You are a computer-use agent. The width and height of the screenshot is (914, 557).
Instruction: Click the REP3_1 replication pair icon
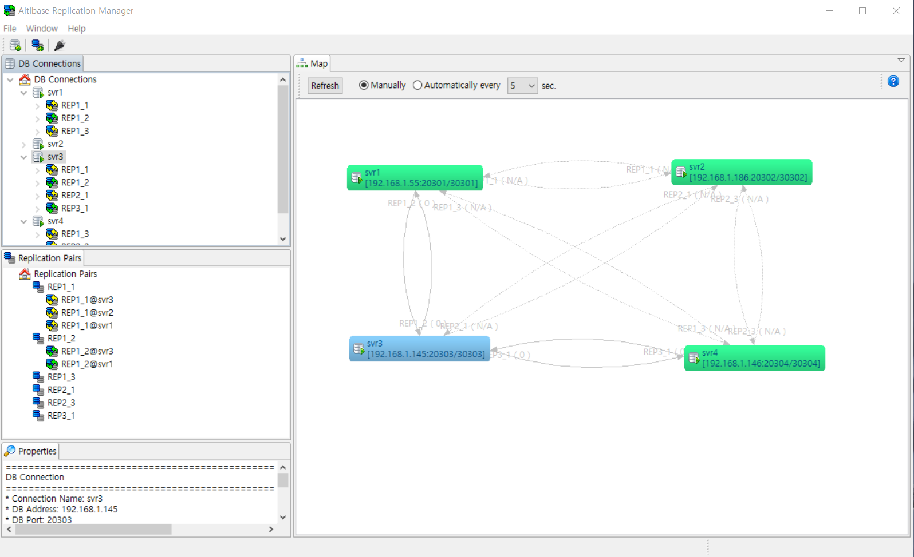point(38,415)
